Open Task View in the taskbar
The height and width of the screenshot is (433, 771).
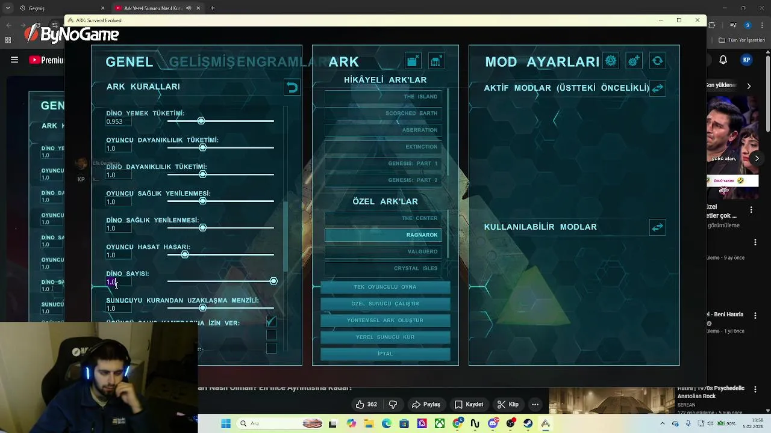[332, 423]
